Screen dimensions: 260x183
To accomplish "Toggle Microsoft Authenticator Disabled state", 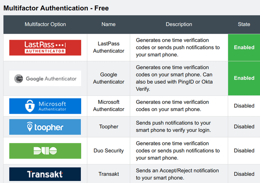I will click(x=244, y=106).
